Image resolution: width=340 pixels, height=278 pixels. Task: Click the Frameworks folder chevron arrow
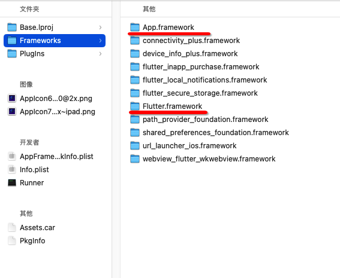[100, 41]
